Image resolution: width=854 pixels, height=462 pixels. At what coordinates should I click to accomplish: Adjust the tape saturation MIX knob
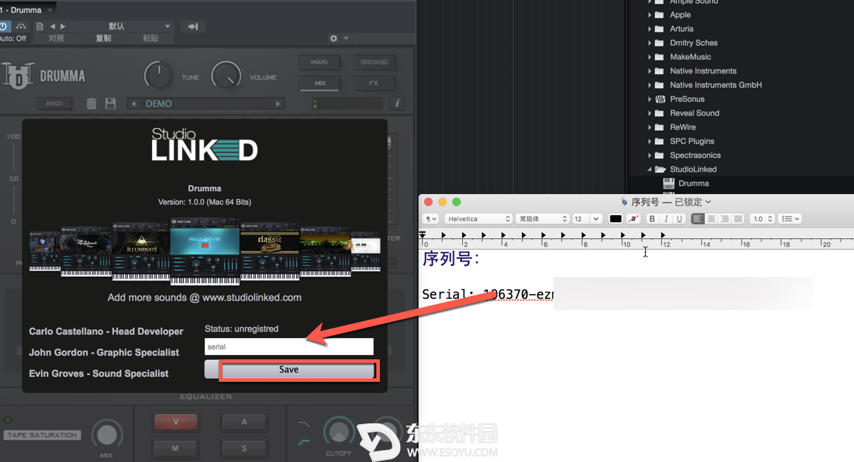(107, 434)
